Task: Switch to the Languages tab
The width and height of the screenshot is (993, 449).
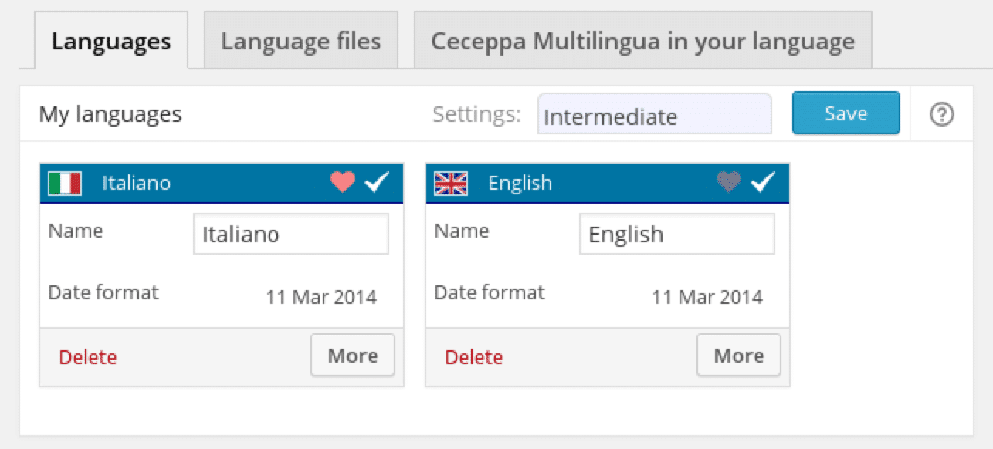Action: [x=111, y=40]
